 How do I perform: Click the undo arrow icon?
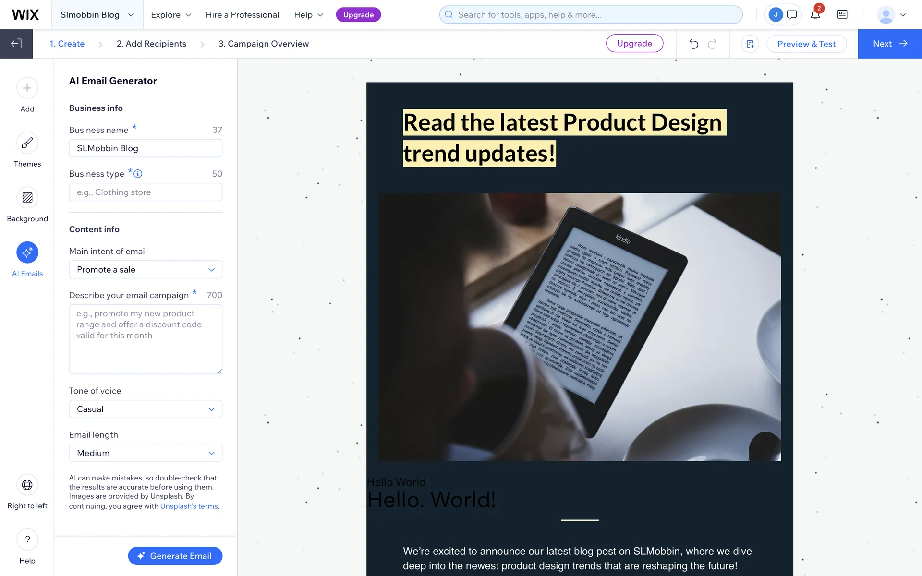click(x=693, y=44)
